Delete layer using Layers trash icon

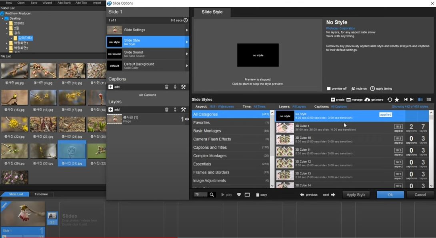tap(166, 110)
